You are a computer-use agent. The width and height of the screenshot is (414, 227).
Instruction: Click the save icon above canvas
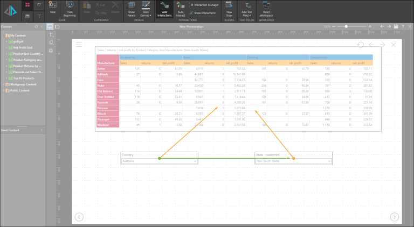pyautogui.click(x=396, y=26)
